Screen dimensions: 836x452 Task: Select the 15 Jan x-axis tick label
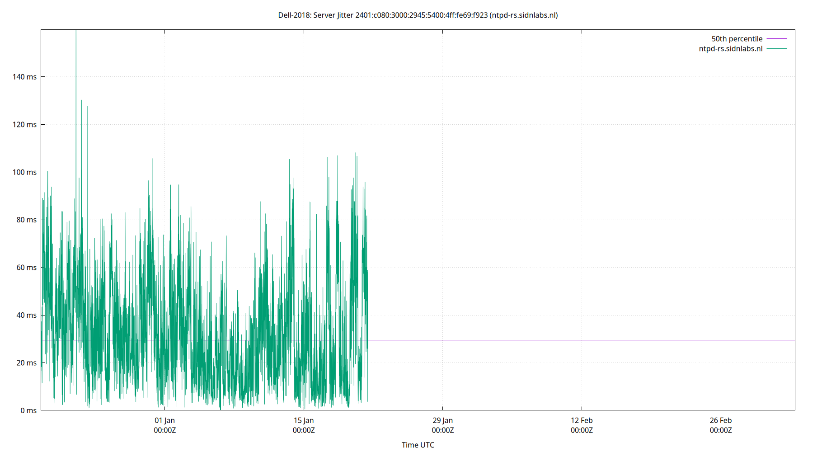coord(303,420)
